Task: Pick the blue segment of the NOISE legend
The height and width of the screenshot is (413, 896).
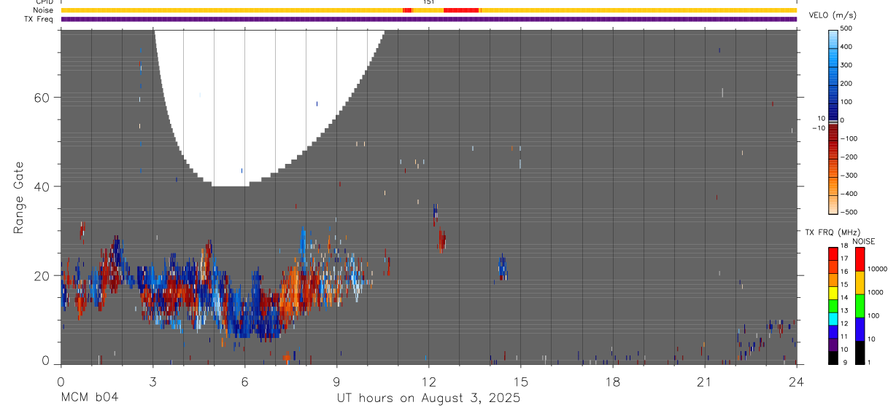Action: pos(860,329)
